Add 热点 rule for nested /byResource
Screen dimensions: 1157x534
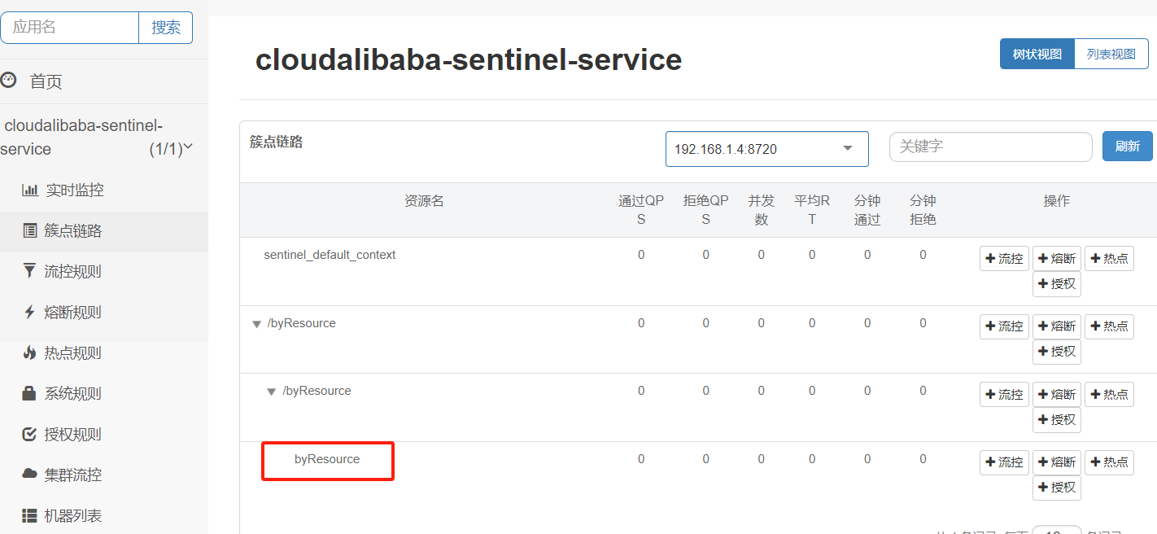[x=1109, y=394]
